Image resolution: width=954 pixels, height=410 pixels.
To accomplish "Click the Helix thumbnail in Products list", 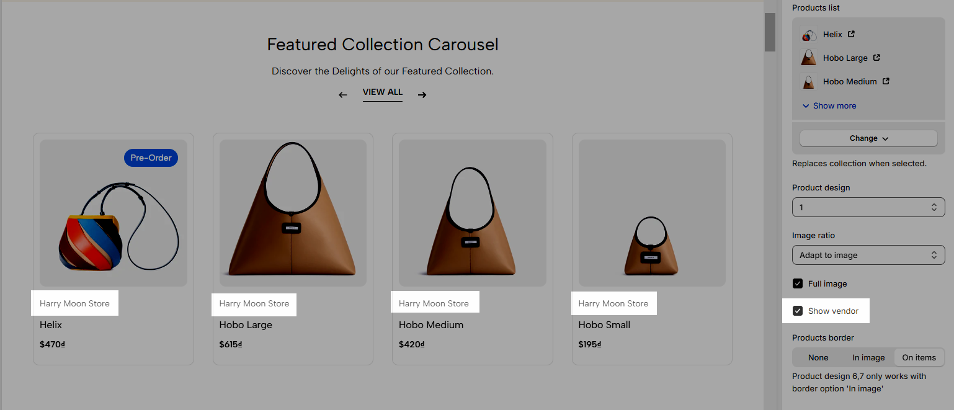I will [808, 35].
